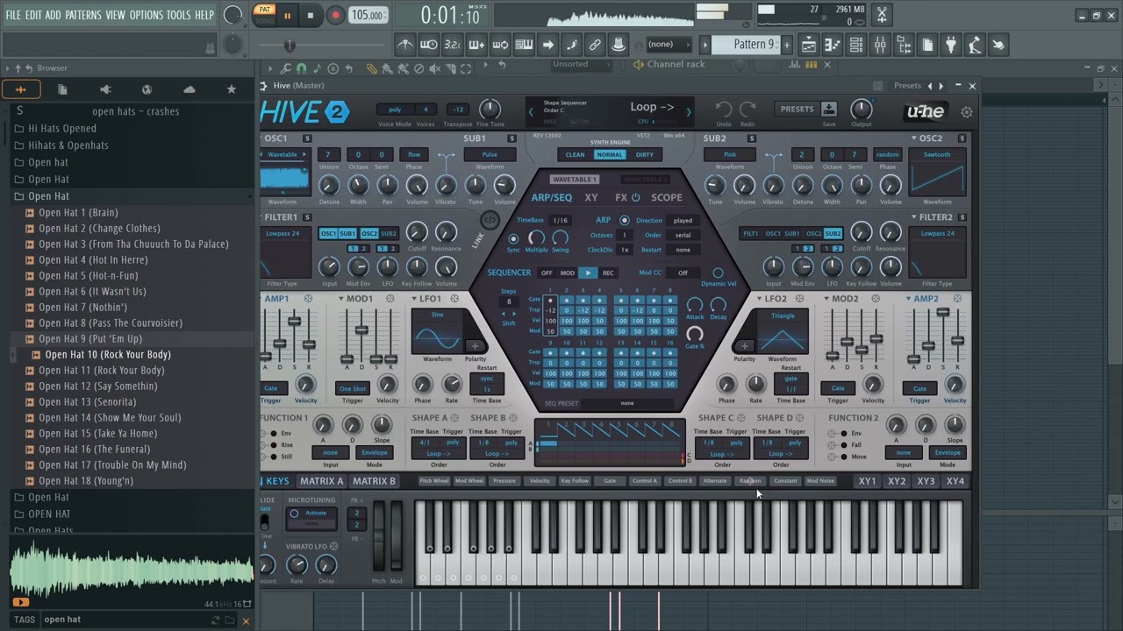Viewport: 1123px width, 631px height.
Task: Adjust the MOD1 Decay slider
Action: tap(362, 330)
